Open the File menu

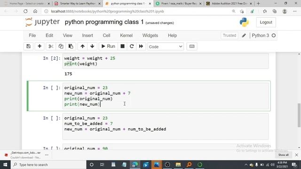(32, 36)
